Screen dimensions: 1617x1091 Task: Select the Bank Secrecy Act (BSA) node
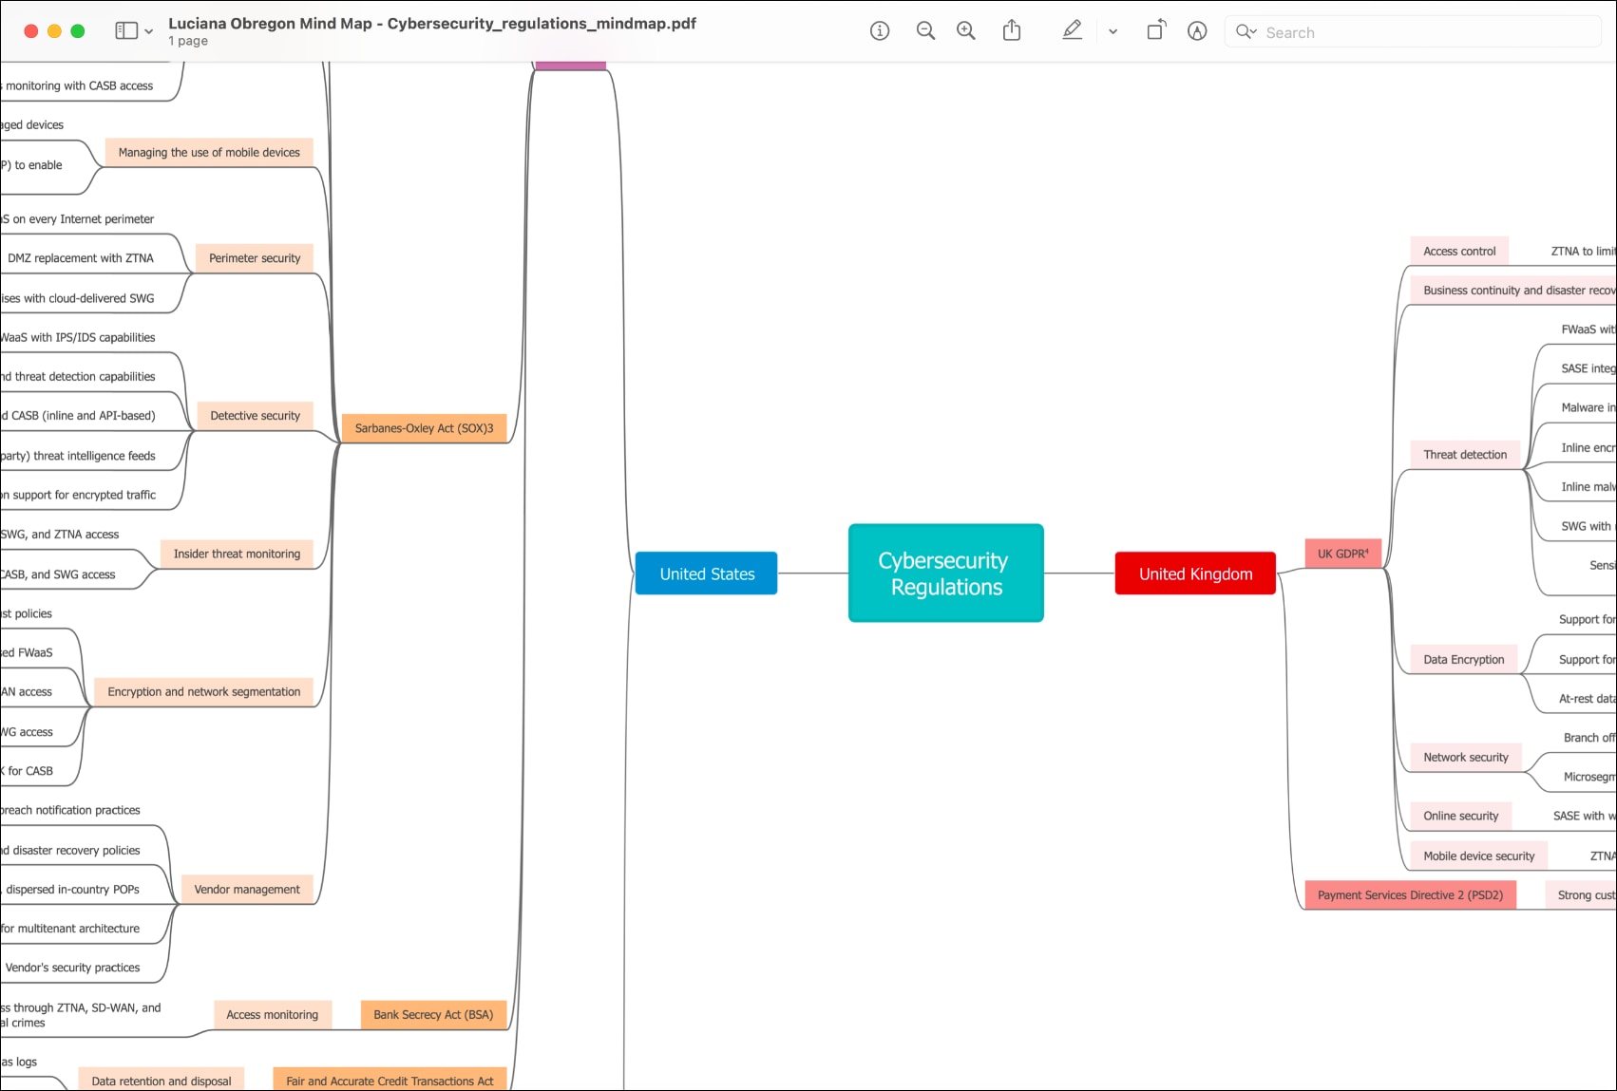pyautogui.click(x=433, y=1014)
